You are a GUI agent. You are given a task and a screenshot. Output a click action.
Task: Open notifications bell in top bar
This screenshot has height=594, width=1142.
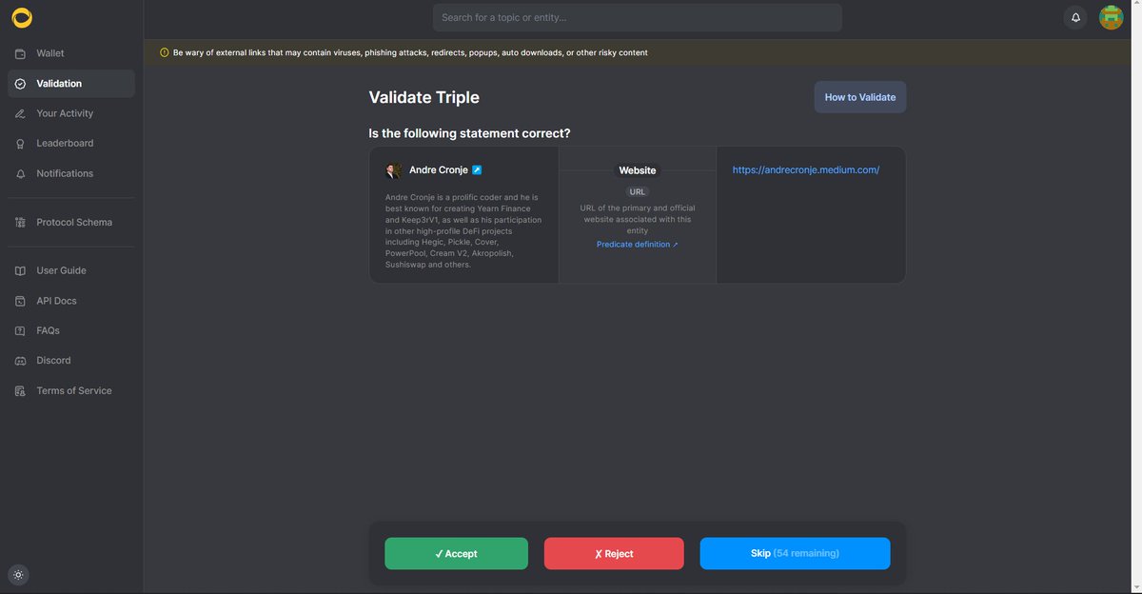[x=1075, y=17]
